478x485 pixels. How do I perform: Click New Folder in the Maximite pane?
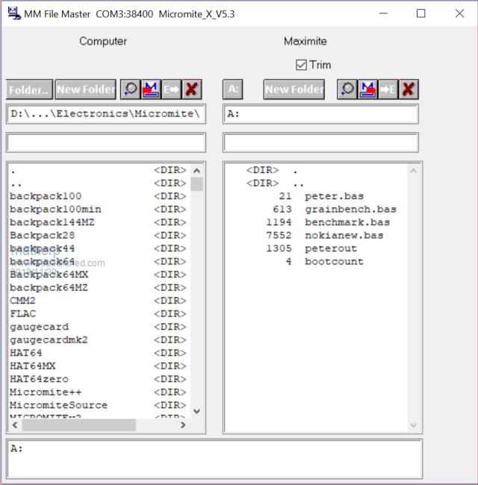coord(294,90)
